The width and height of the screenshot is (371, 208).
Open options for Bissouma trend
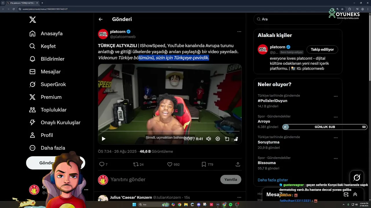[336, 159]
